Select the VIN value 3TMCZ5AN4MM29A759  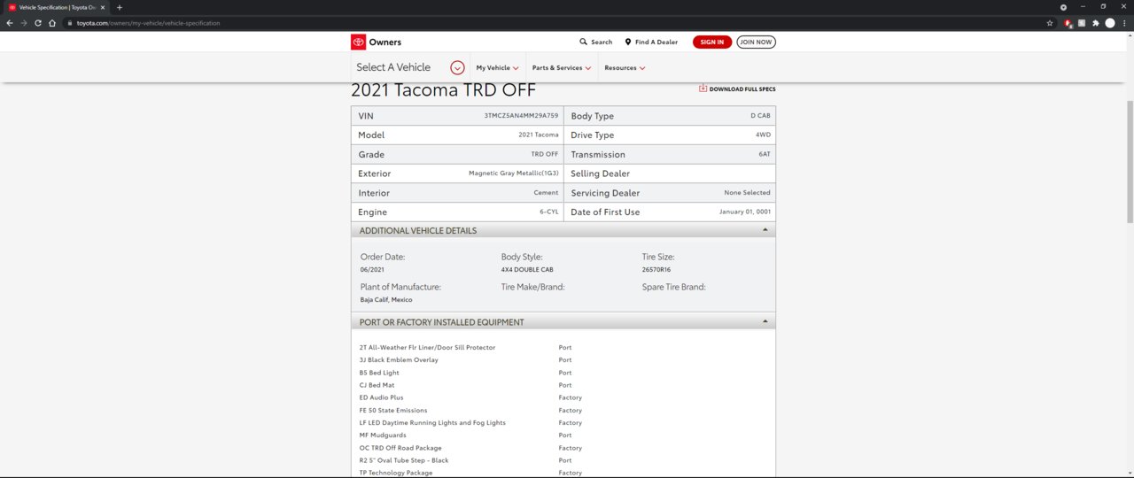(521, 116)
